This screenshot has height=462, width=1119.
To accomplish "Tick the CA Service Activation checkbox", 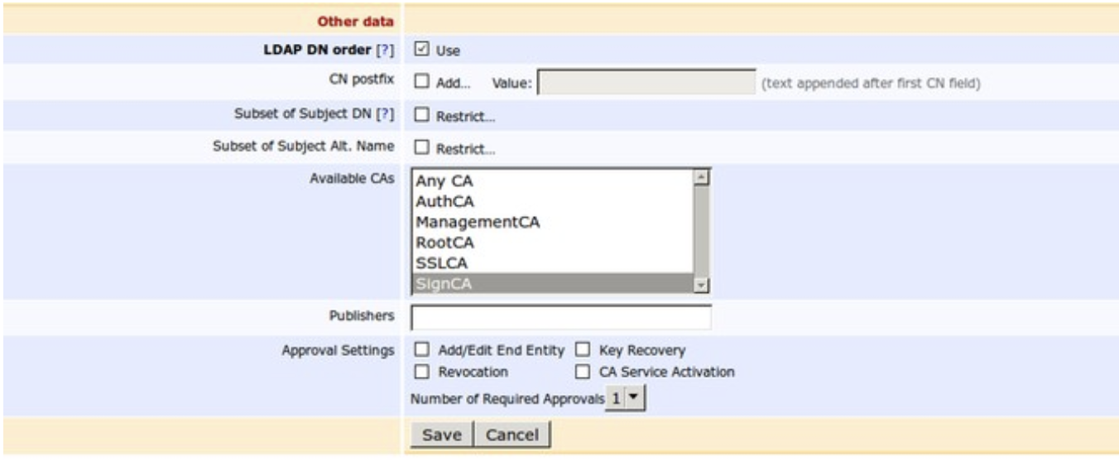I will pos(581,372).
